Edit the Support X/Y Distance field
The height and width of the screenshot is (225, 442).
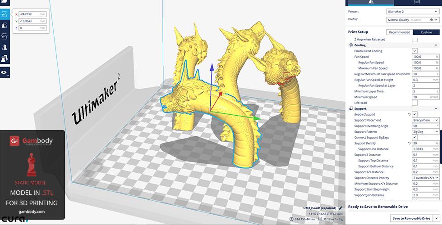click(x=425, y=172)
